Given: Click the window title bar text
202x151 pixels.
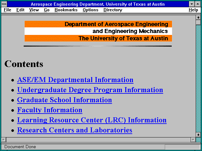Looking at the screenshot, I should [98, 4].
